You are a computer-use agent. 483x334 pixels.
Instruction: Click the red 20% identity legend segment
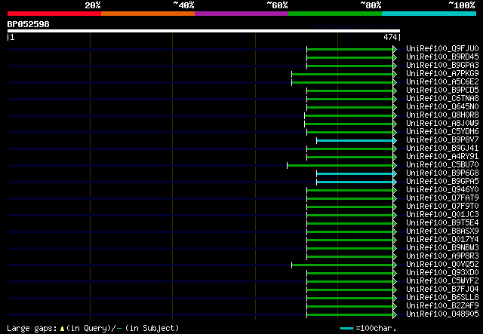click(54, 14)
